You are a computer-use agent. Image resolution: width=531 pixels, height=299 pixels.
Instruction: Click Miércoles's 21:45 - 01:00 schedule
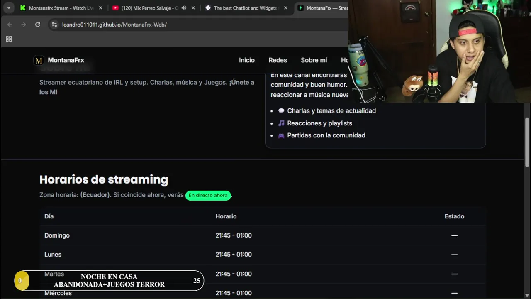(x=234, y=293)
